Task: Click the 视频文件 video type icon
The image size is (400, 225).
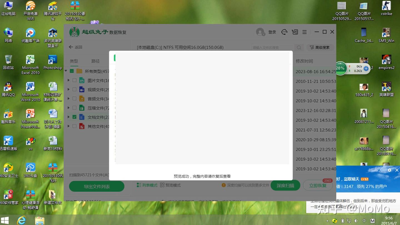Action: 82,89
